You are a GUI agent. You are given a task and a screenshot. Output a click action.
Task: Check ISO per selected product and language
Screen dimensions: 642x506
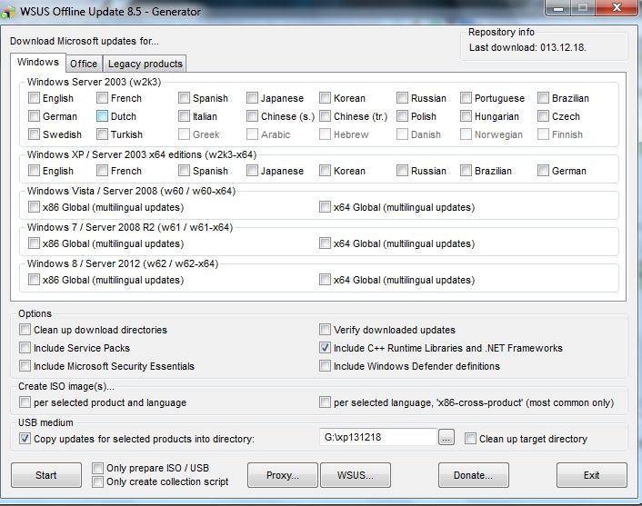pos(25,402)
